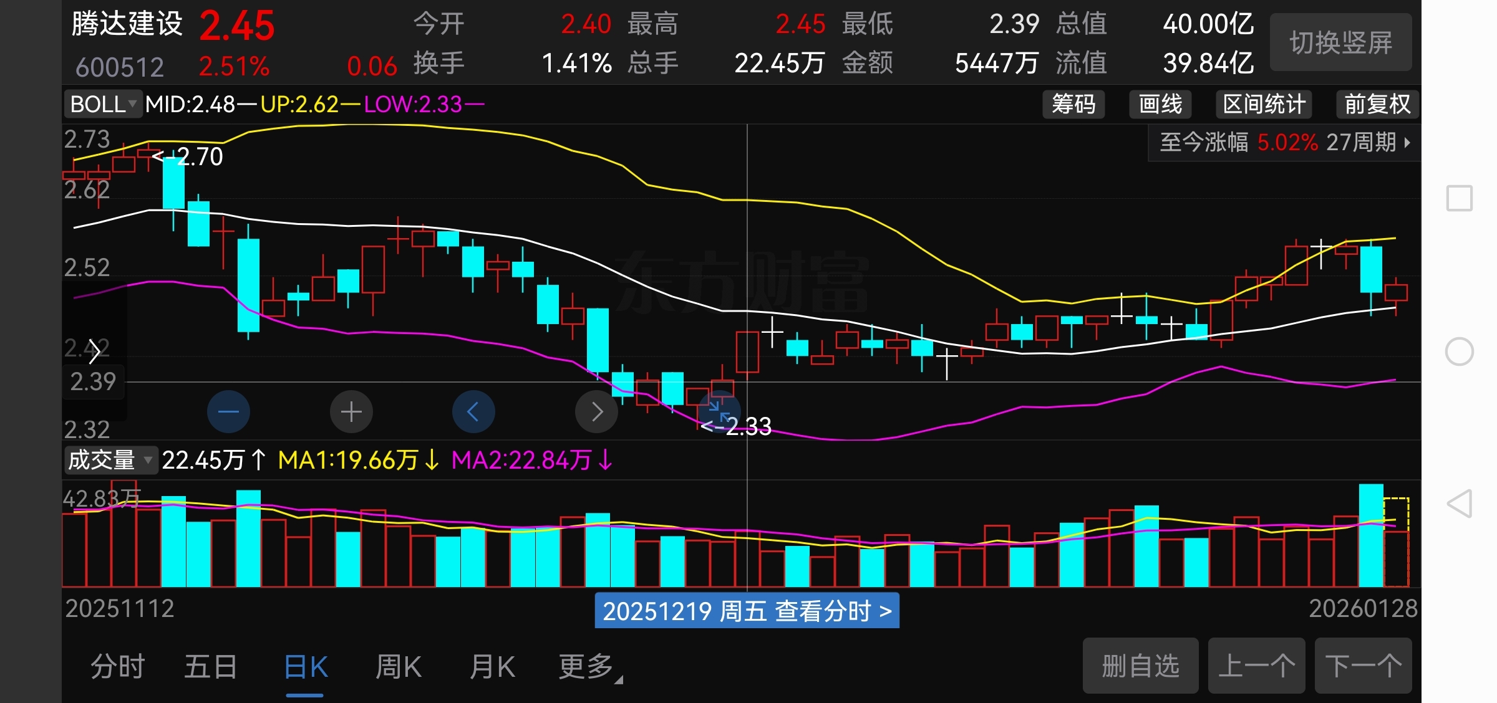Move crosshair left with blue arrow
Image resolution: width=1497 pixels, height=703 pixels.
point(473,411)
